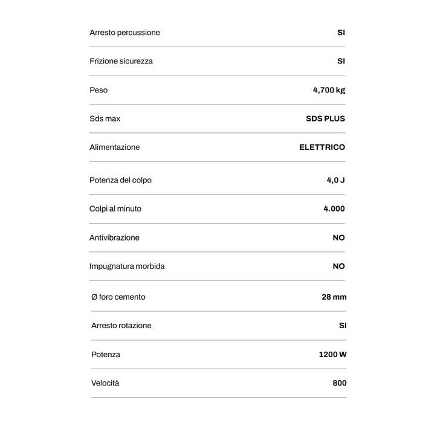Click the "Colpi al minuto" label
423x423 pixels.
(115, 208)
